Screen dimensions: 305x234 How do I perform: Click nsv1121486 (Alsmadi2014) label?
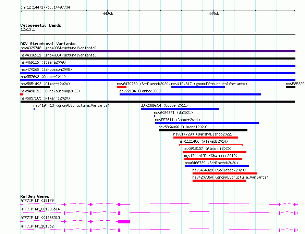(203, 141)
